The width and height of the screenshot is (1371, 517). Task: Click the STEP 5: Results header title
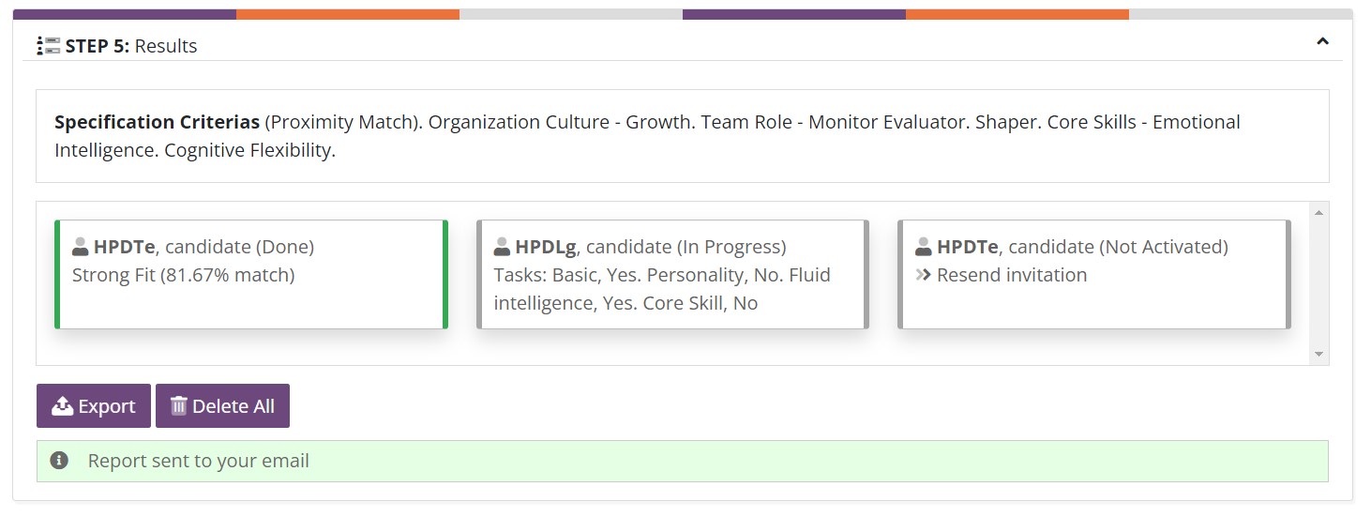click(131, 46)
